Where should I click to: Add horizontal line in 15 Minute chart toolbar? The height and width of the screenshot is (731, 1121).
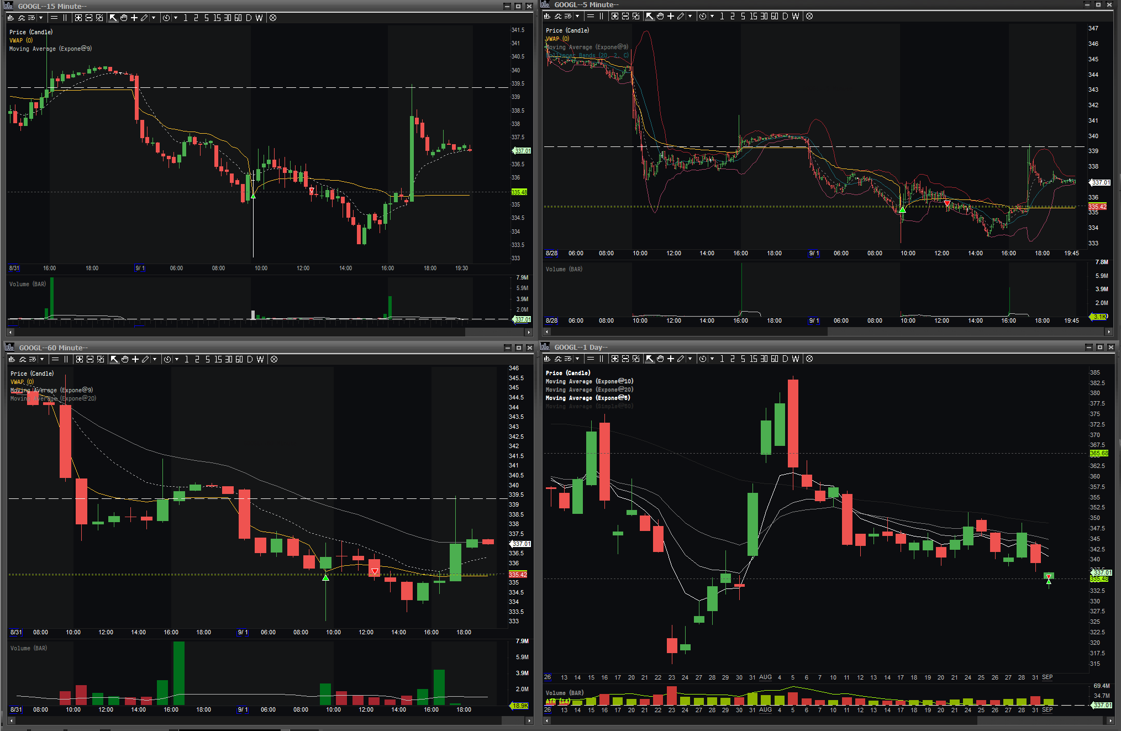[x=54, y=18]
